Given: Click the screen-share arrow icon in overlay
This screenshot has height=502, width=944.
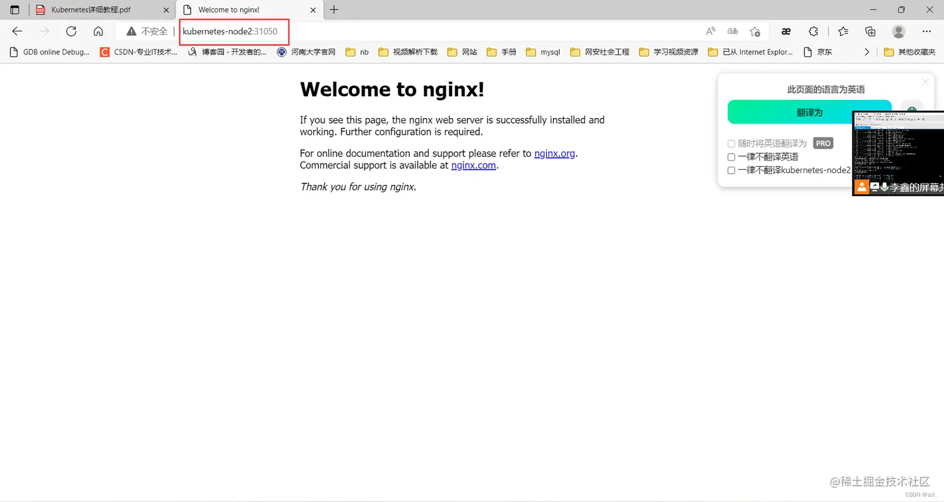Looking at the screenshot, I should (875, 187).
